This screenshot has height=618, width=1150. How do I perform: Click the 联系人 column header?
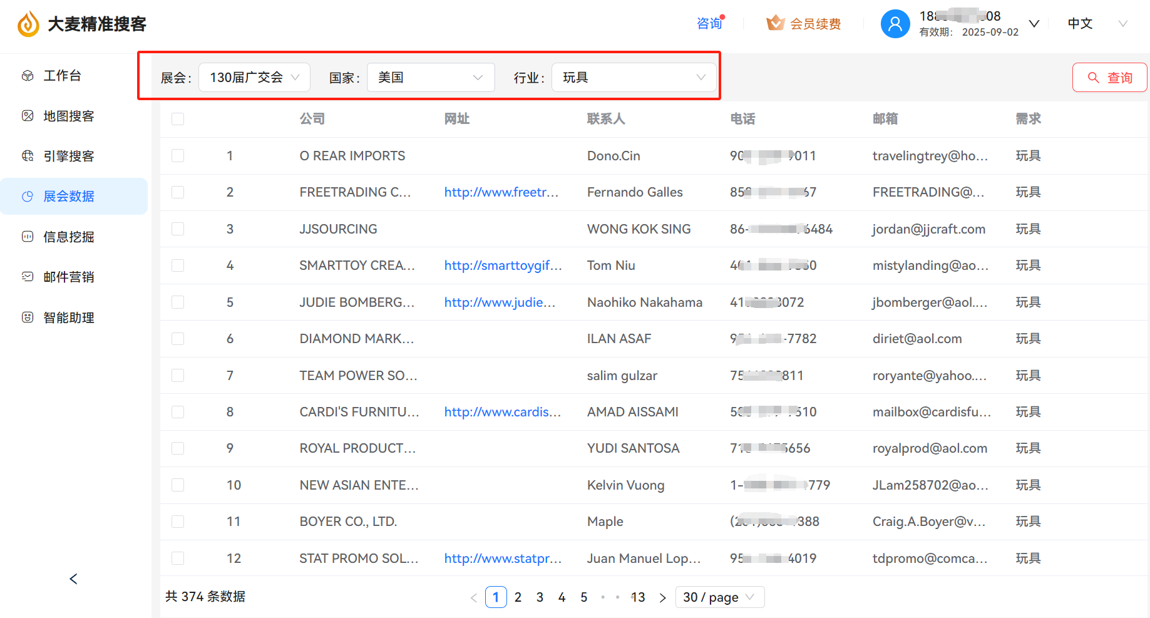pyautogui.click(x=605, y=119)
